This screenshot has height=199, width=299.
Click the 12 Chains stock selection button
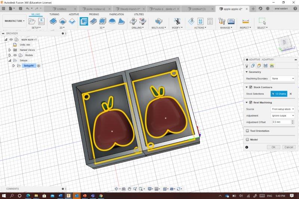click(279, 94)
